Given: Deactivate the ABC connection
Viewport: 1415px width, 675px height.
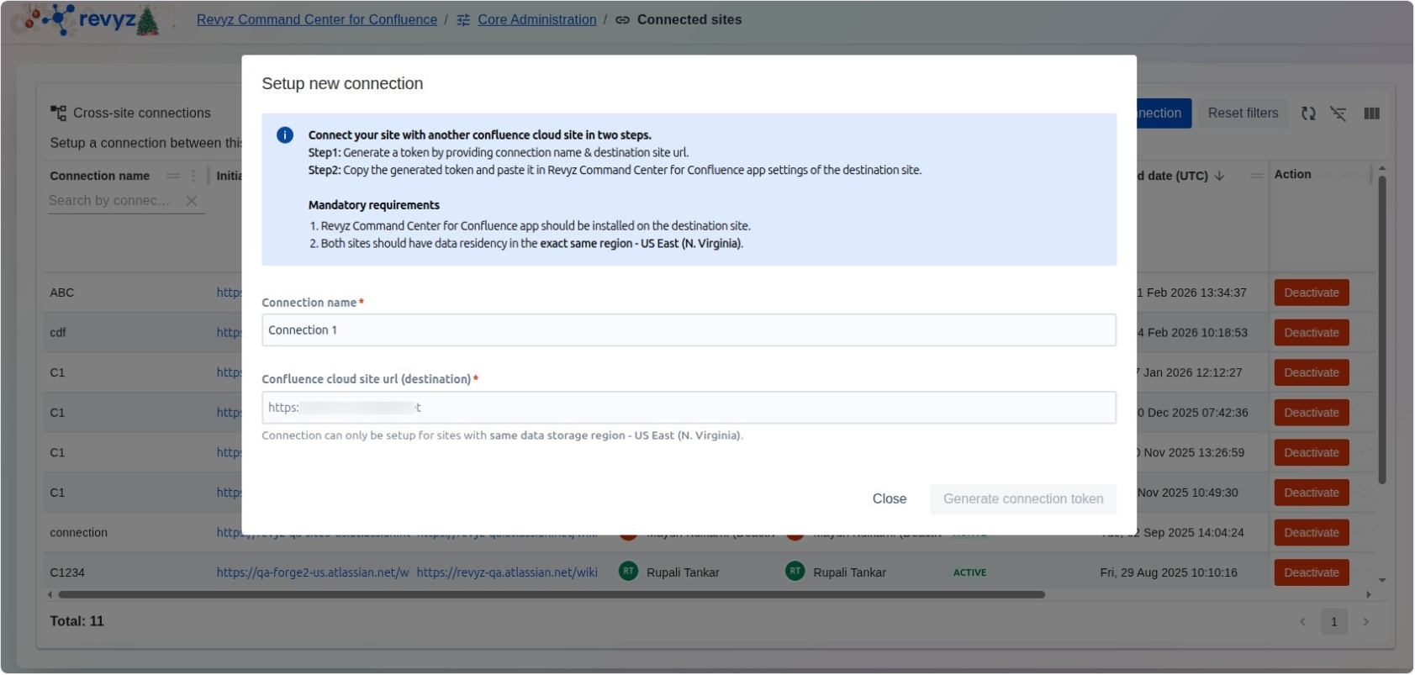Looking at the screenshot, I should pyautogui.click(x=1311, y=293).
